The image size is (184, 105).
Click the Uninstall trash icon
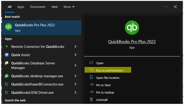tap(91, 99)
